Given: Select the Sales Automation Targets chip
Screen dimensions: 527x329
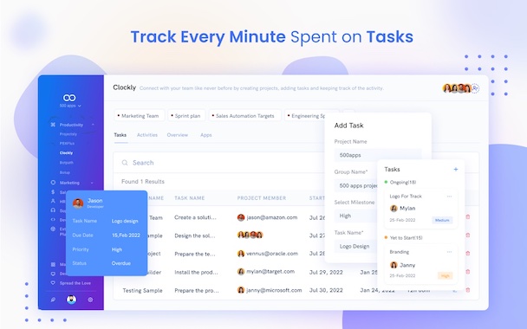Looking at the screenshot, I should pyautogui.click(x=244, y=115).
